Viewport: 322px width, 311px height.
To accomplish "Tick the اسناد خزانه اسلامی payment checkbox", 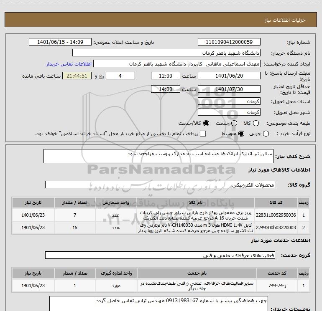I will coord(203,134).
